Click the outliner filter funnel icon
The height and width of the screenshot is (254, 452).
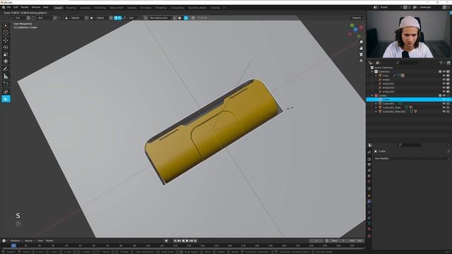pyautogui.click(x=441, y=63)
